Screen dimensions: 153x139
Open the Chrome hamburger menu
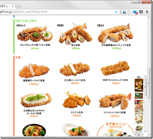(147, 12)
